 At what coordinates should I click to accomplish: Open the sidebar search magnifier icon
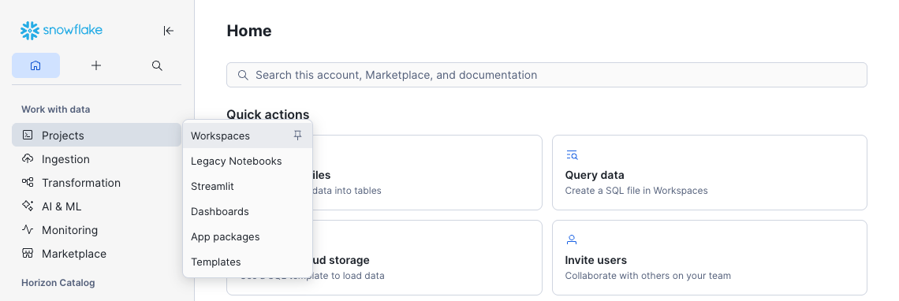pyautogui.click(x=157, y=65)
